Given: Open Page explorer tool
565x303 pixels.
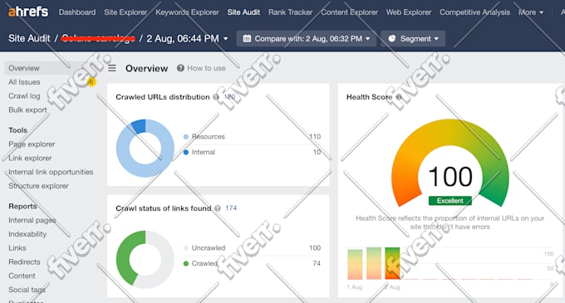Looking at the screenshot, I should [x=32, y=144].
